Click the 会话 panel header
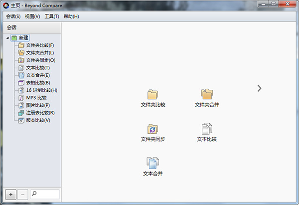The width and height of the screenshot is (299, 205). (x=32, y=27)
